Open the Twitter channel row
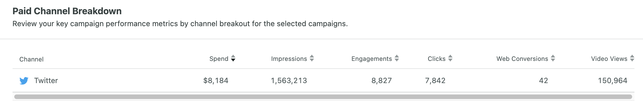Screen dimensions: 643x107 [x=323, y=81]
